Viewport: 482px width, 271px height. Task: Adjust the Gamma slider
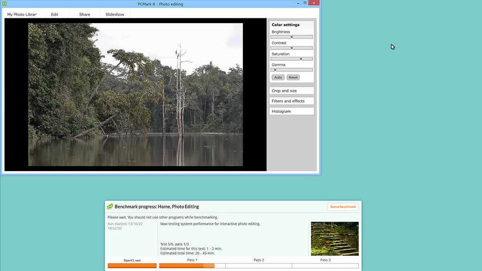click(292, 70)
